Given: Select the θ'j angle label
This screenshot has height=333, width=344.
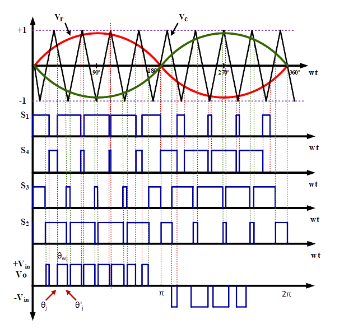Looking at the screenshot, I should pos(79,306).
